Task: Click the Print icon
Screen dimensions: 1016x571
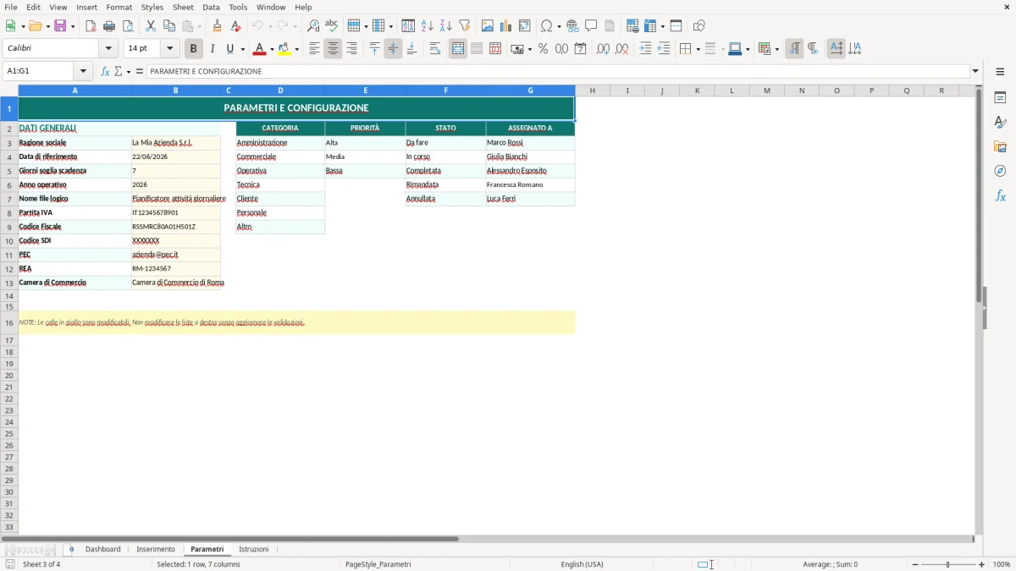Action: click(109, 26)
